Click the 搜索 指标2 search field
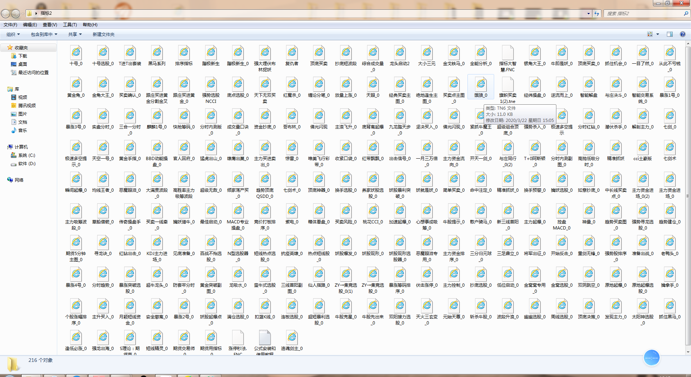Viewport: 691px width, 377px height. pos(646,14)
